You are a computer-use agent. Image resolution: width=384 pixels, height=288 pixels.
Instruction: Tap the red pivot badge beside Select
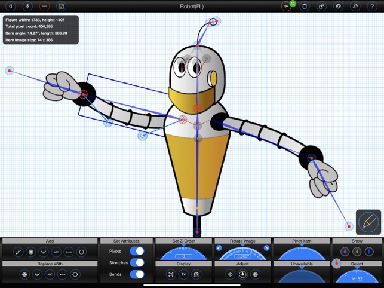(x=336, y=264)
